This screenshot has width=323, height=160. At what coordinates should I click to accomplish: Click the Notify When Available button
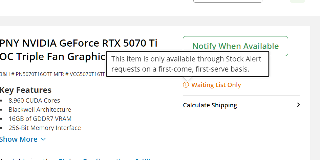(235, 46)
